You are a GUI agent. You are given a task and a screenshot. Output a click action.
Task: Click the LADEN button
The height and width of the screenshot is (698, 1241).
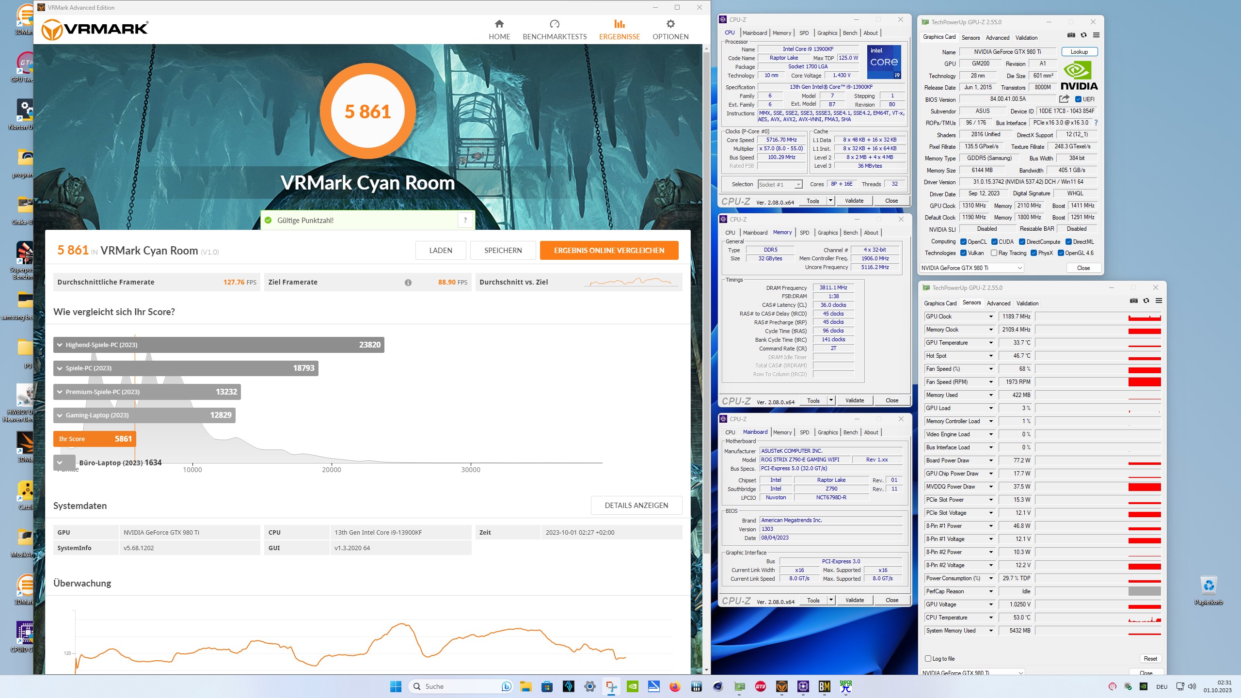[x=441, y=251]
